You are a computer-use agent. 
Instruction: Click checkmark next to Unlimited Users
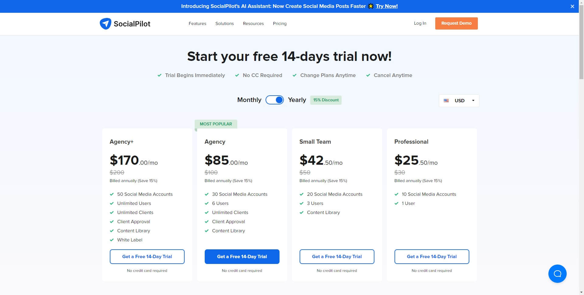[112, 203]
